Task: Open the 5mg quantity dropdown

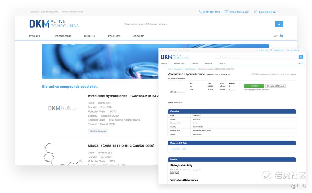Action: tap(232, 86)
